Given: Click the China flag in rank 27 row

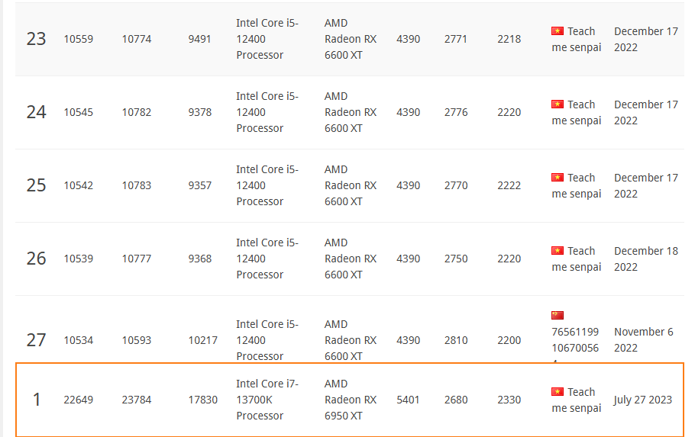Looking at the screenshot, I should click(558, 316).
